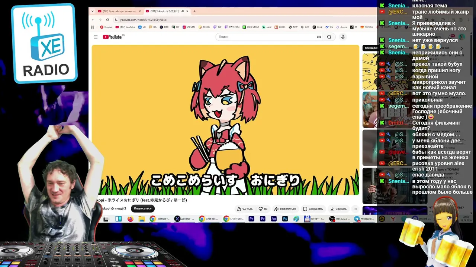
Task: Open the (467) YouTube bookmark
Action: click(x=125, y=27)
